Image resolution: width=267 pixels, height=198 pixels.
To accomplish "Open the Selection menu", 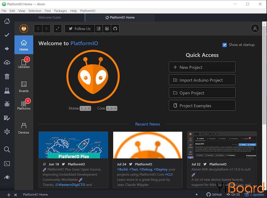I will (x=35, y=11).
